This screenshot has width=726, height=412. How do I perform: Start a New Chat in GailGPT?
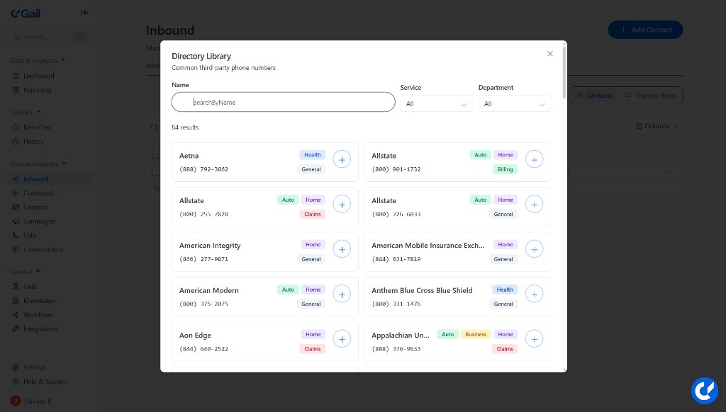tap(38, 127)
